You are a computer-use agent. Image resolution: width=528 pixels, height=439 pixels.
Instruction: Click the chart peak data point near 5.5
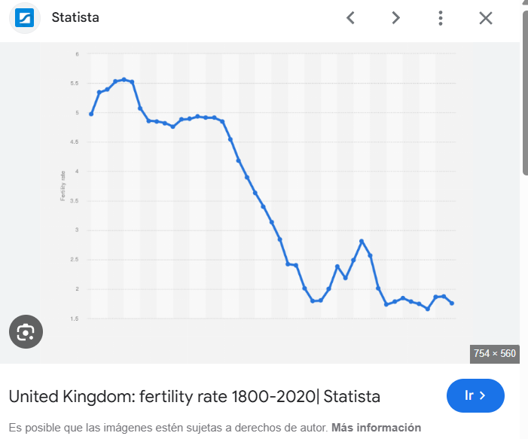(x=124, y=80)
